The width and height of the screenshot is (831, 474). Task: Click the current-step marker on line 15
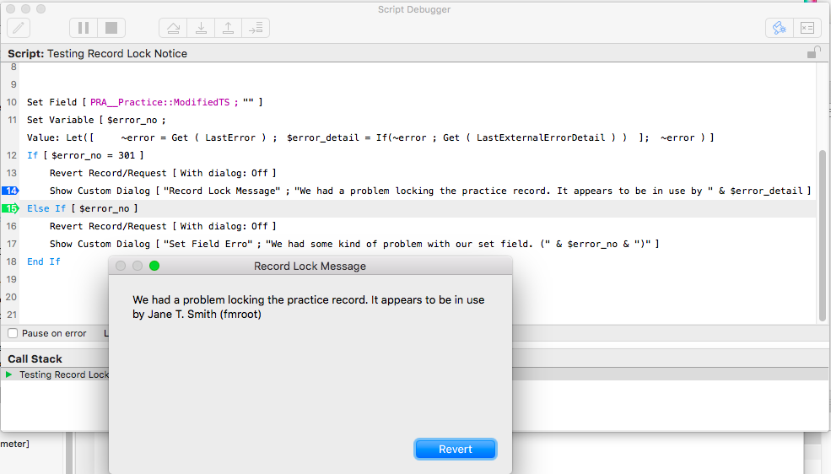pos(11,208)
